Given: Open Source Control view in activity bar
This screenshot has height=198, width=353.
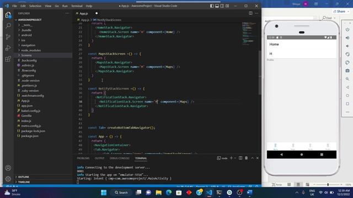Looking at the screenshot, I should tap(8, 37).
